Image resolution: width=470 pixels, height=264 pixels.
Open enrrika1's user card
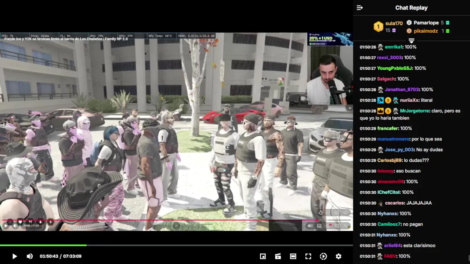tap(394, 47)
